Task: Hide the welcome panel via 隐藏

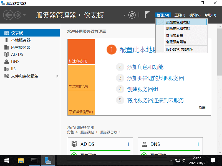Action: (x=202, y=108)
